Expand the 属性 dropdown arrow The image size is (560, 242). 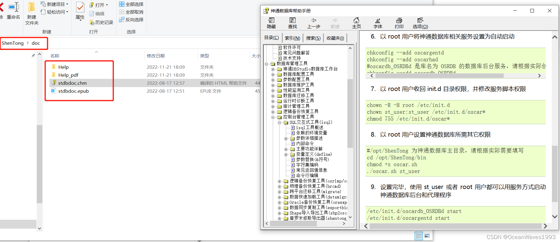[80, 21]
